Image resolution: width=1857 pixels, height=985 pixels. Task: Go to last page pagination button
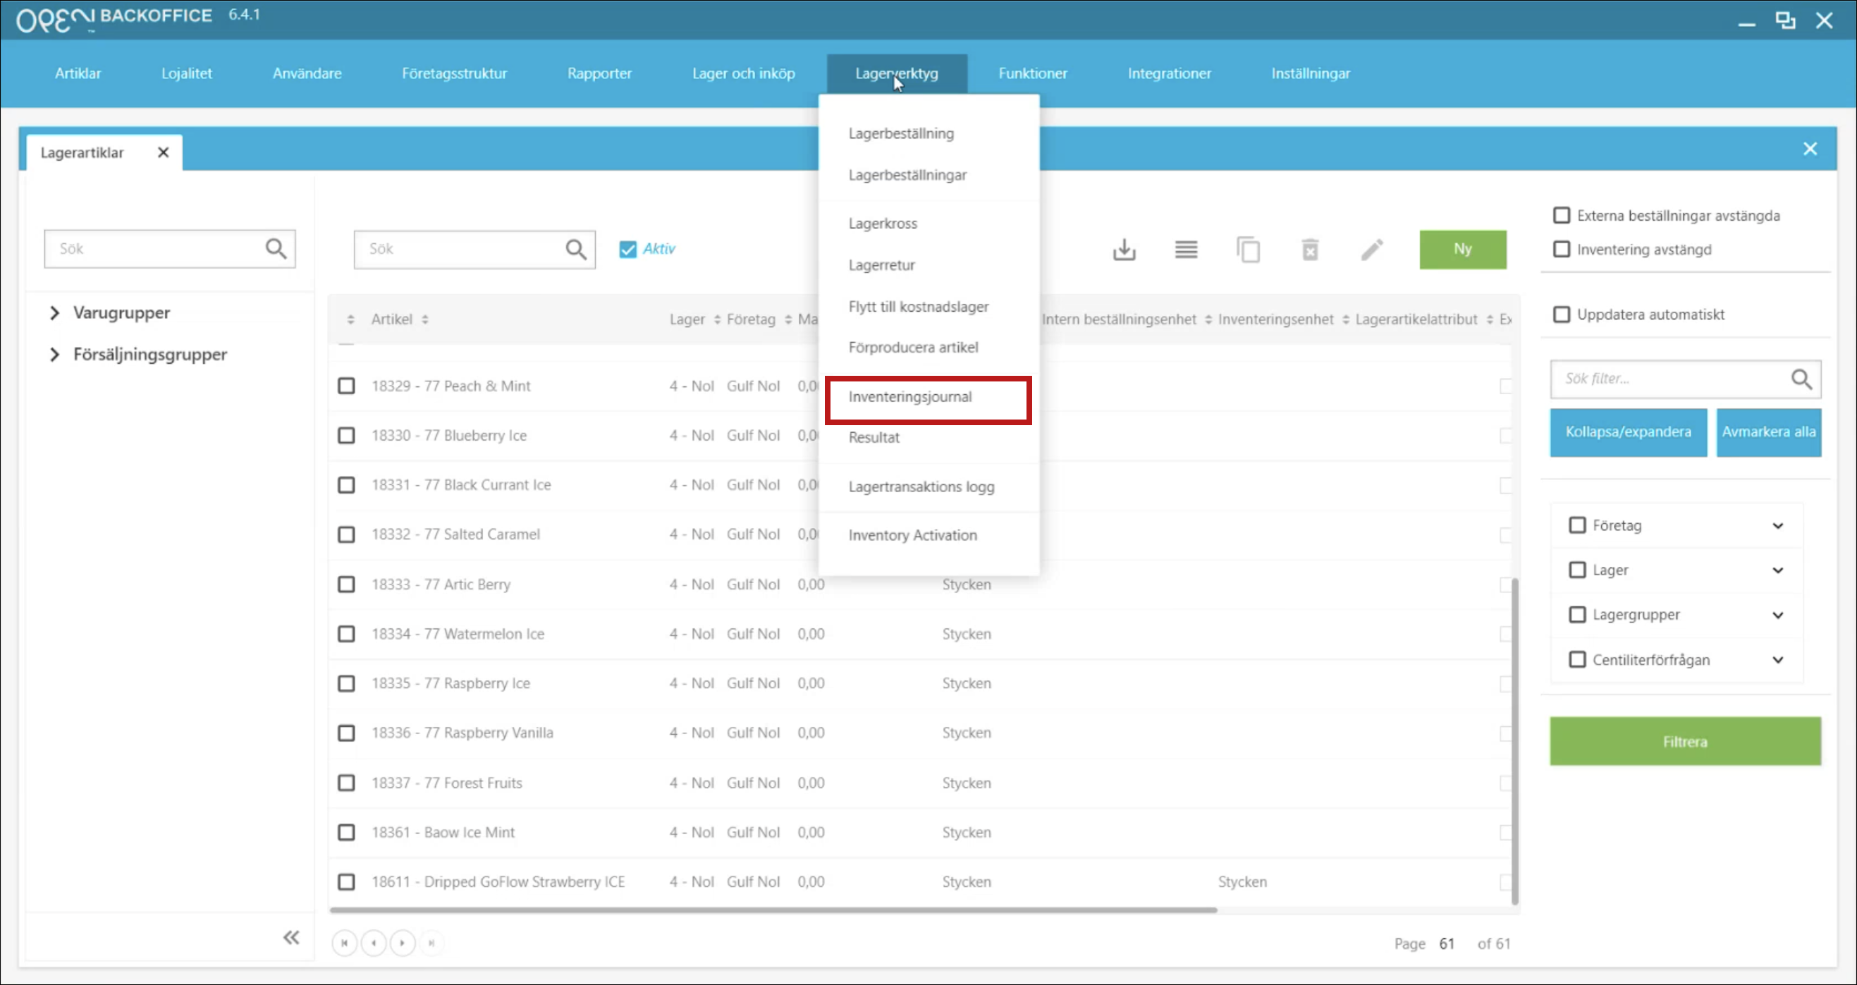tap(431, 943)
